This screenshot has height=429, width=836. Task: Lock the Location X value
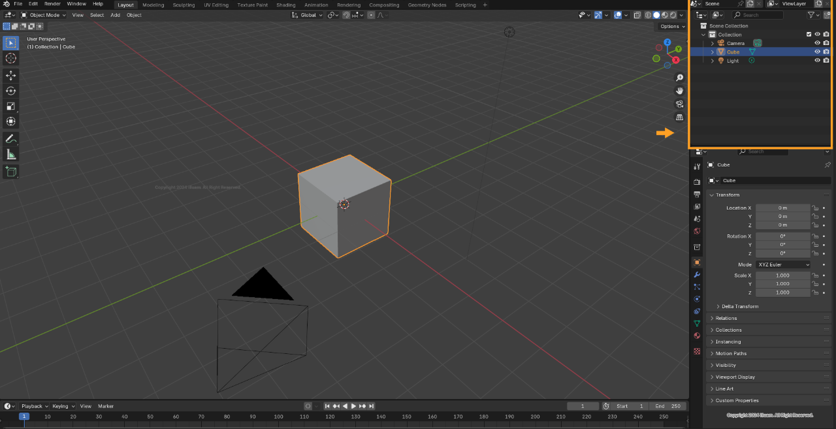click(815, 208)
